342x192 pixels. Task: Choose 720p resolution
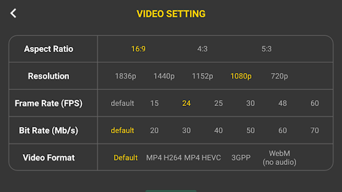[279, 76]
